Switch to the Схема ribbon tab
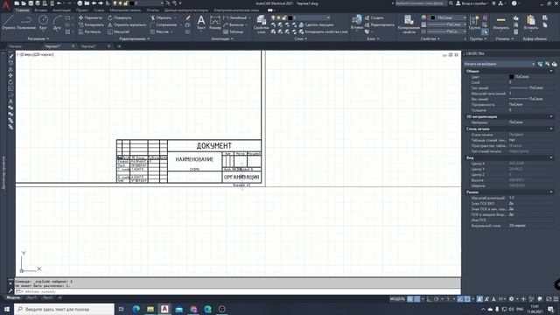The height and width of the screenshot is (315, 560). point(99,10)
